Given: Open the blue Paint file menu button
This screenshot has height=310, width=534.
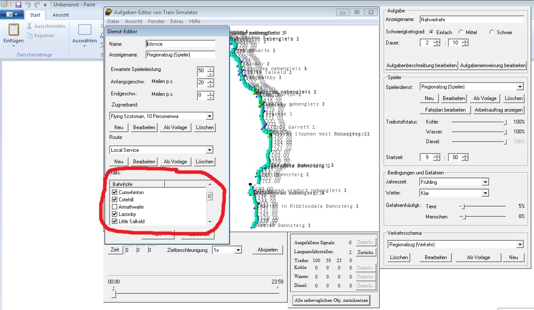Looking at the screenshot, I should tap(12, 15).
